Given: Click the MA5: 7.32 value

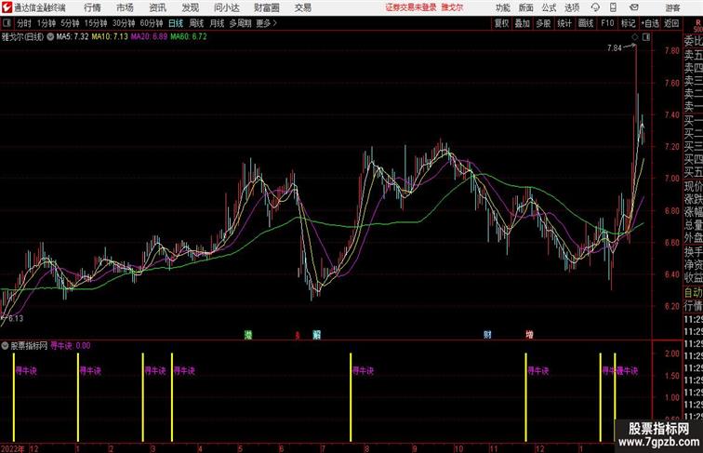Looking at the screenshot, I should click(x=73, y=37).
